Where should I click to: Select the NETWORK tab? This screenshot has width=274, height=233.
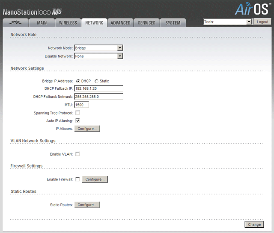[94, 23]
